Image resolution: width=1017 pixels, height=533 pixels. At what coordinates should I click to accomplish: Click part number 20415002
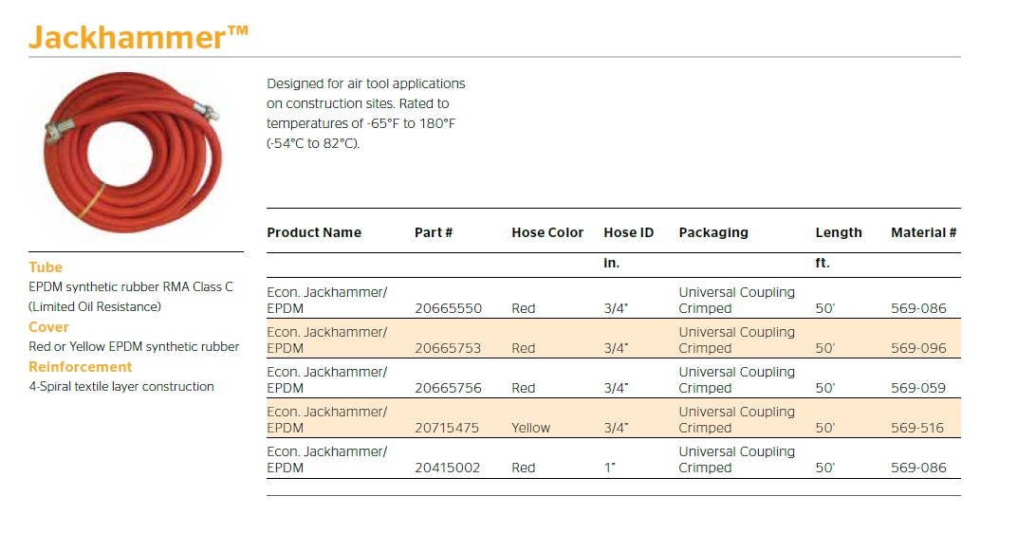(x=448, y=468)
